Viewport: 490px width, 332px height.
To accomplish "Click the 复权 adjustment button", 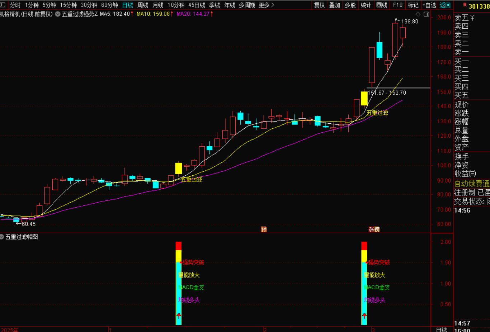I will click(x=319, y=5).
